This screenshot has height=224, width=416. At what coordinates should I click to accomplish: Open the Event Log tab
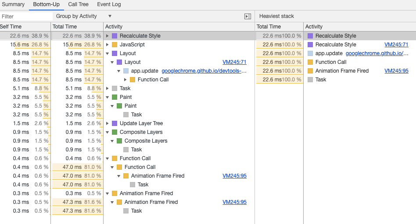109,4
